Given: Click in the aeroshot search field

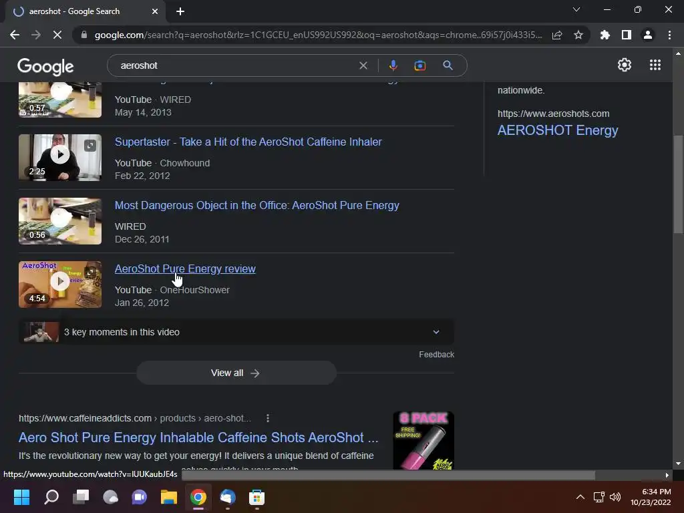Looking at the screenshot, I should (236, 65).
